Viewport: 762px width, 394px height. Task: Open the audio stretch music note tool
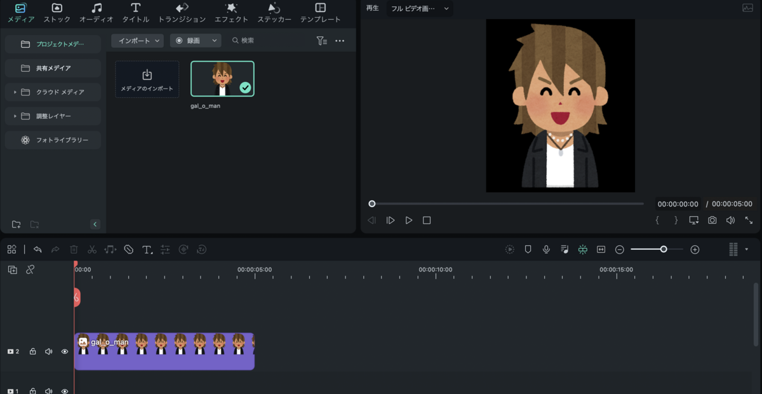click(x=110, y=250)
